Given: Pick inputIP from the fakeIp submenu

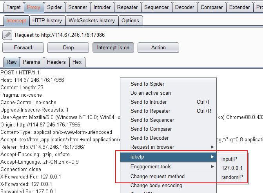Looking at the screenshot, I should (x=229, y=159).
